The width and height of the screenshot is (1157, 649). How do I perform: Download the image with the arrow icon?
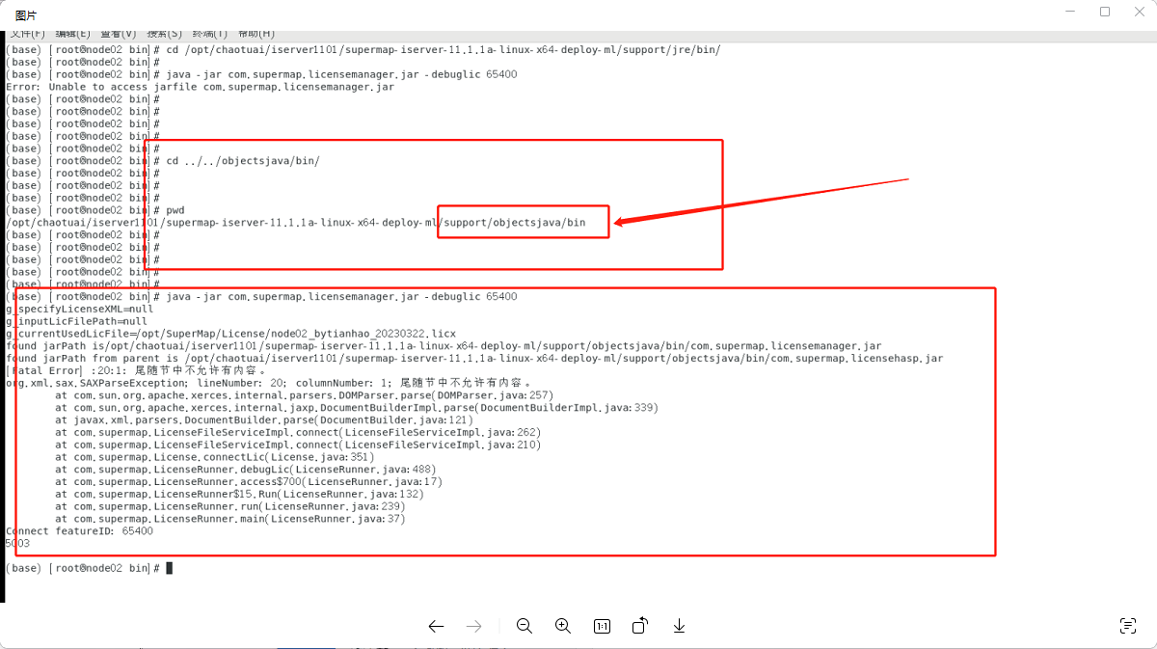click(679, 626)
